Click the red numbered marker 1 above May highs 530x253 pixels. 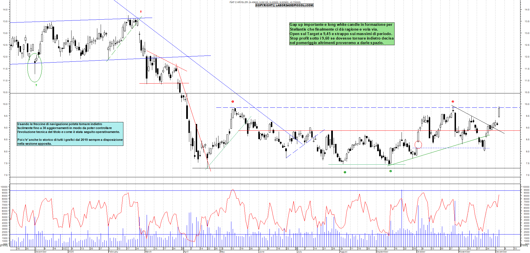(x=233, y=101)
